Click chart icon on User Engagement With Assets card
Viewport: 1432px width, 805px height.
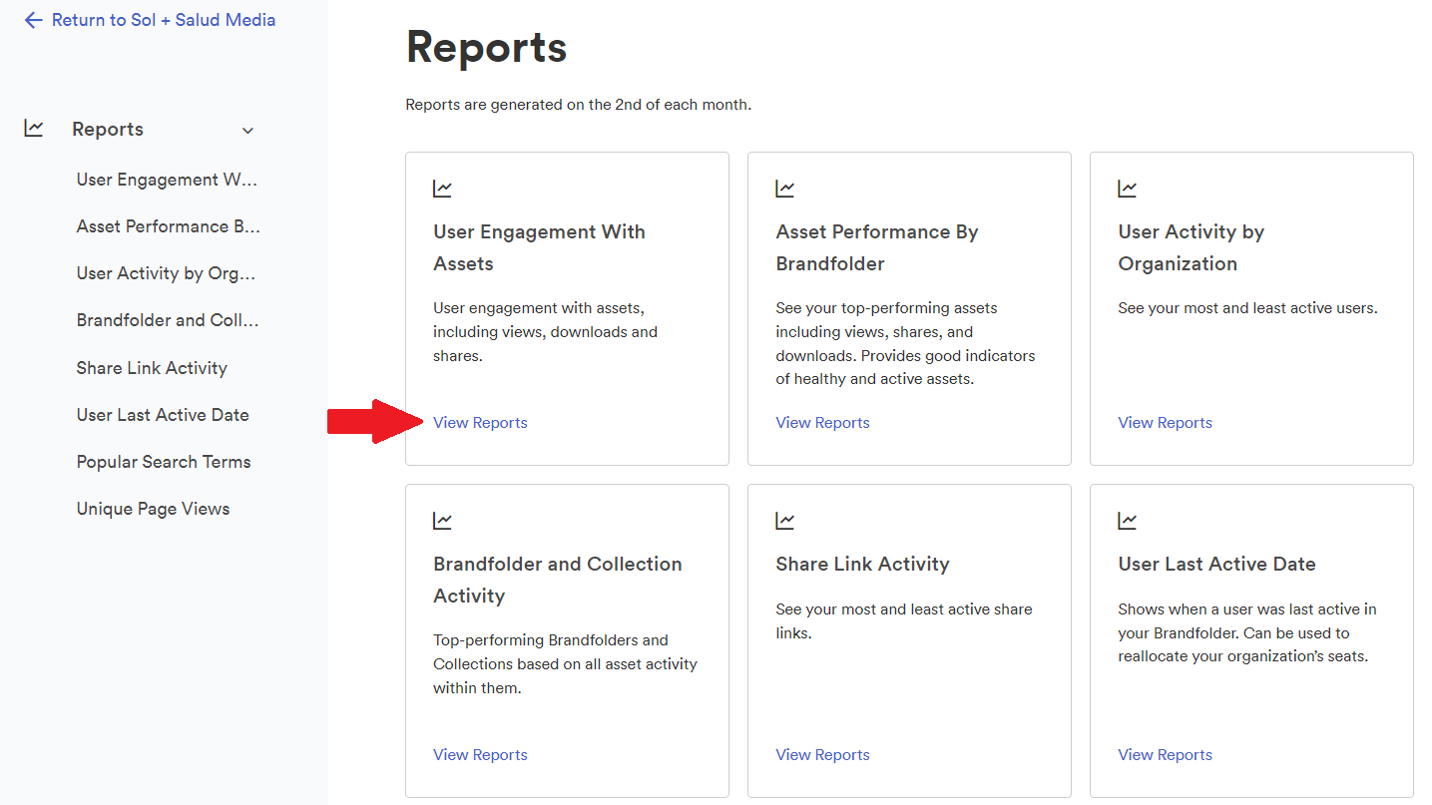point(442,189)
